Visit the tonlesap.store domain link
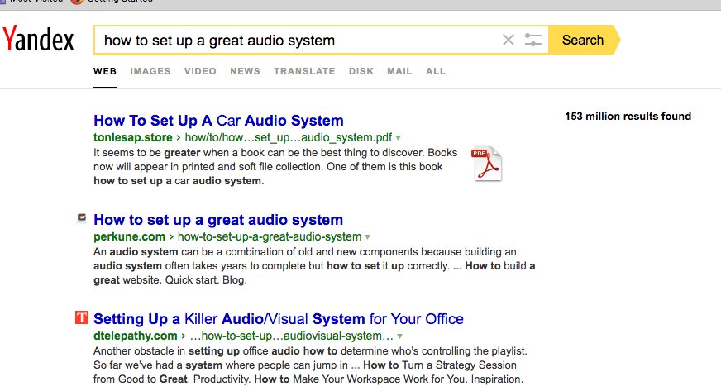 click(133, 137)
